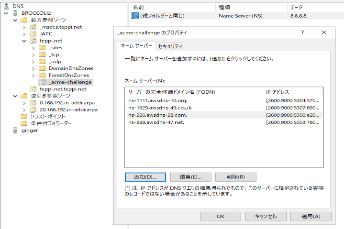Expand the 0.168.192.in-addr.arpa zone
Image resolution: width=344 pixels, height=229 pixels.
(24, 103)
